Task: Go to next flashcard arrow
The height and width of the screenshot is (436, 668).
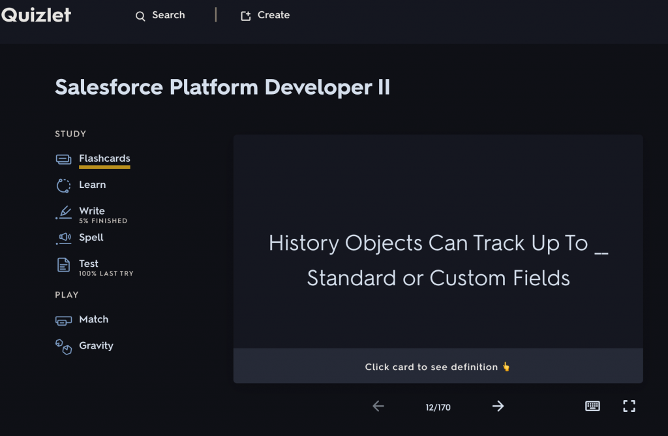Action: pos(498,406)
